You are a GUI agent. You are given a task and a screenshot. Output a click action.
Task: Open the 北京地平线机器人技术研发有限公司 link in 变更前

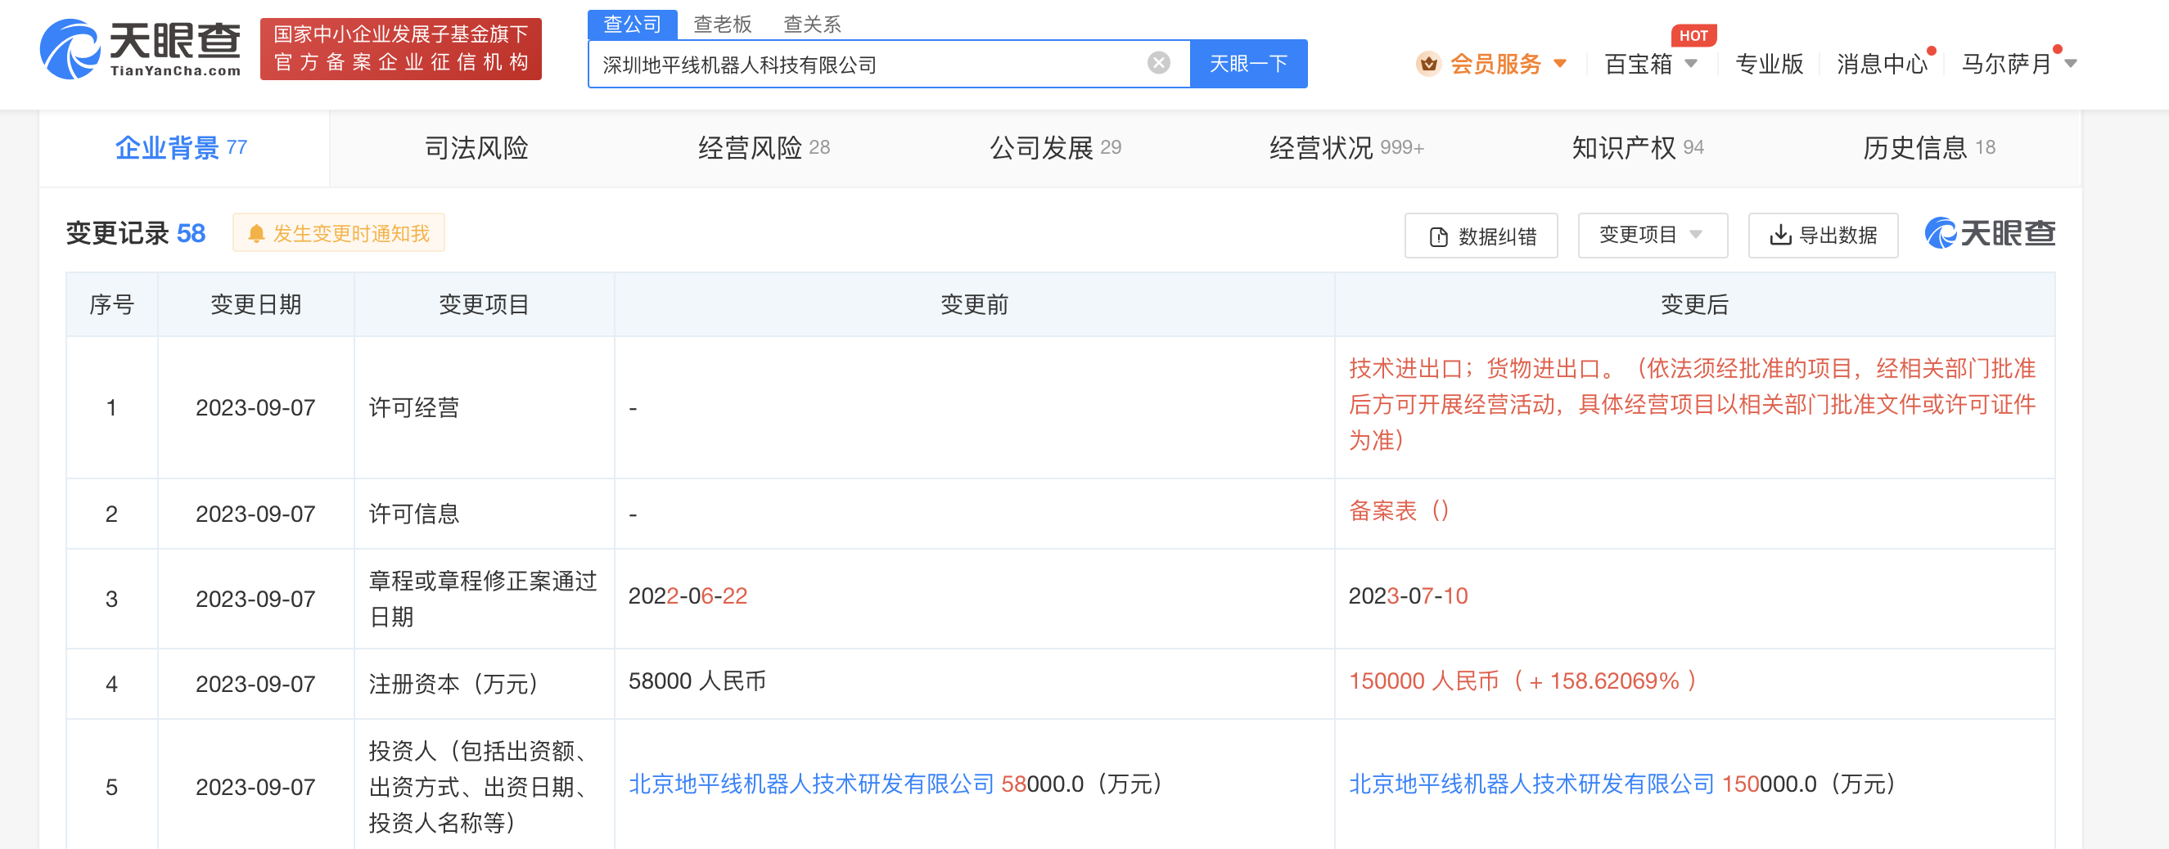click(x=812, y=784)
